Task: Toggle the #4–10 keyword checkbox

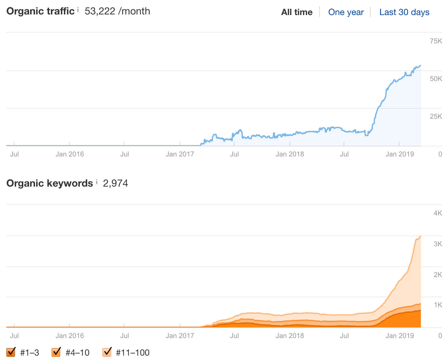Action: [56, 352]
